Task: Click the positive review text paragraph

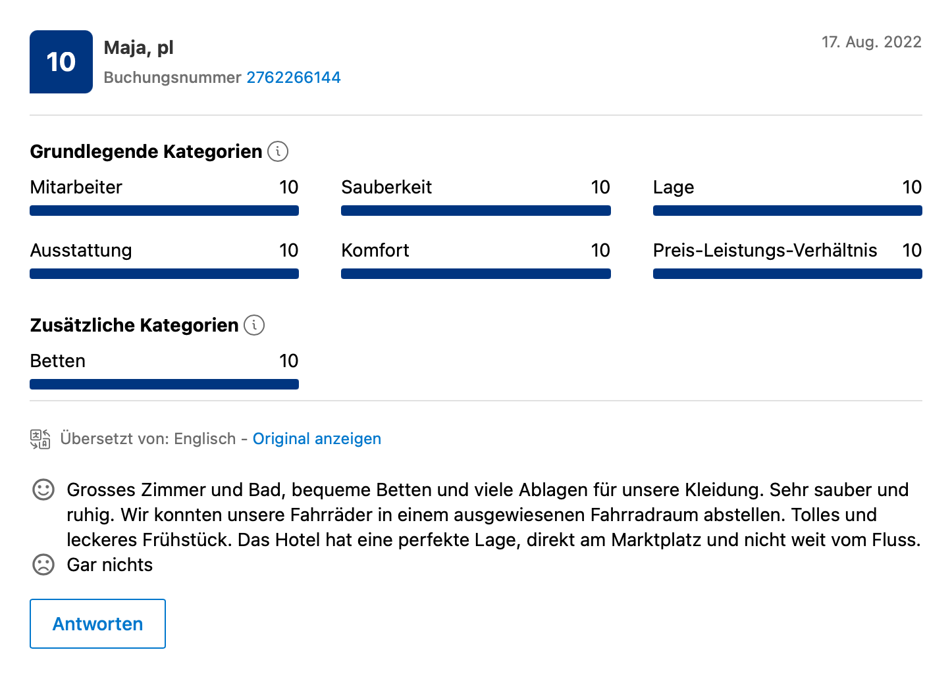Action: click(x=494, y=515)
